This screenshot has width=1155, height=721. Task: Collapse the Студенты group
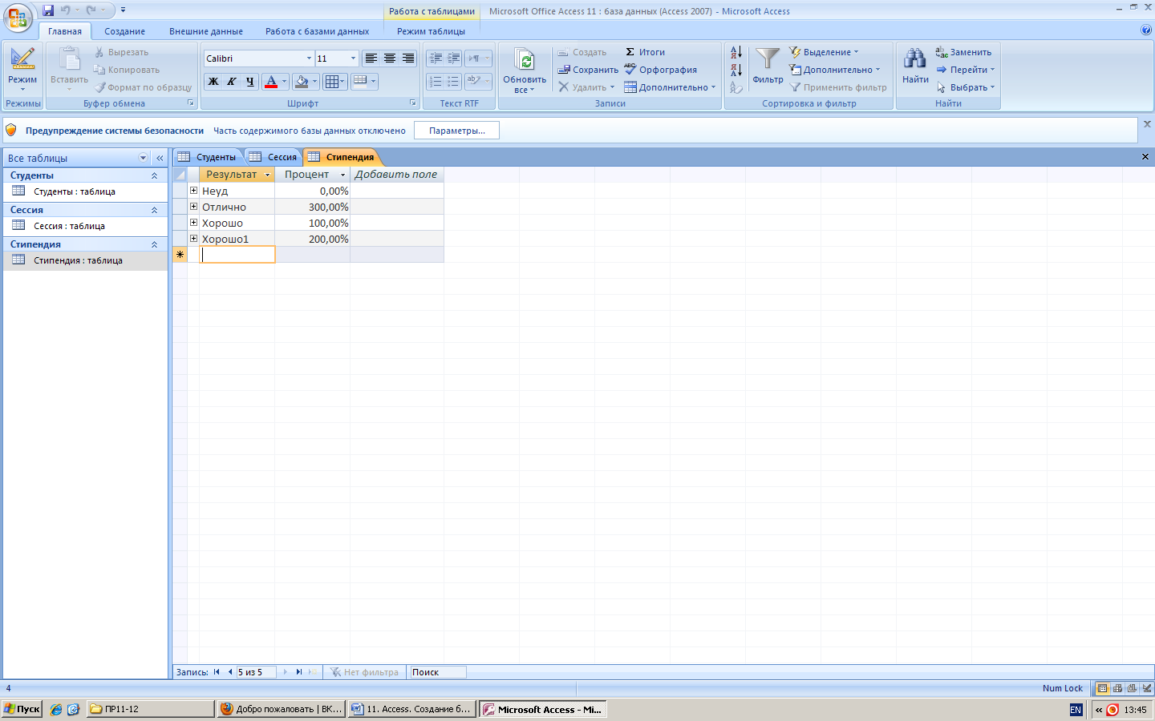pos(154,175)
